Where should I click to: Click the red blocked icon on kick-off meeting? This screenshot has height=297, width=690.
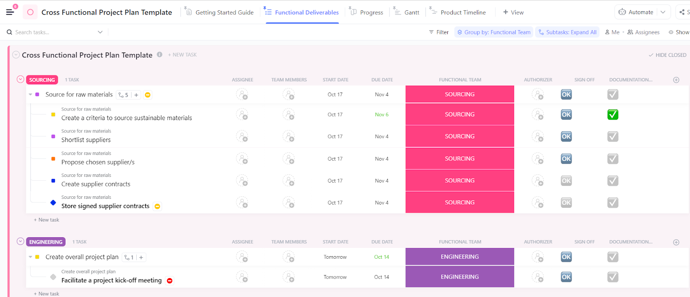click(170, 281)
